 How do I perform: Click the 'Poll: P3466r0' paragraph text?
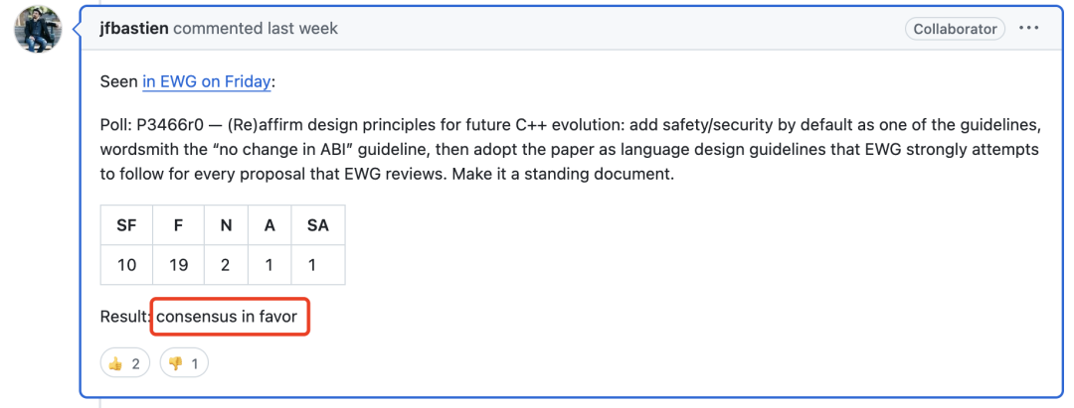[570, 149]
